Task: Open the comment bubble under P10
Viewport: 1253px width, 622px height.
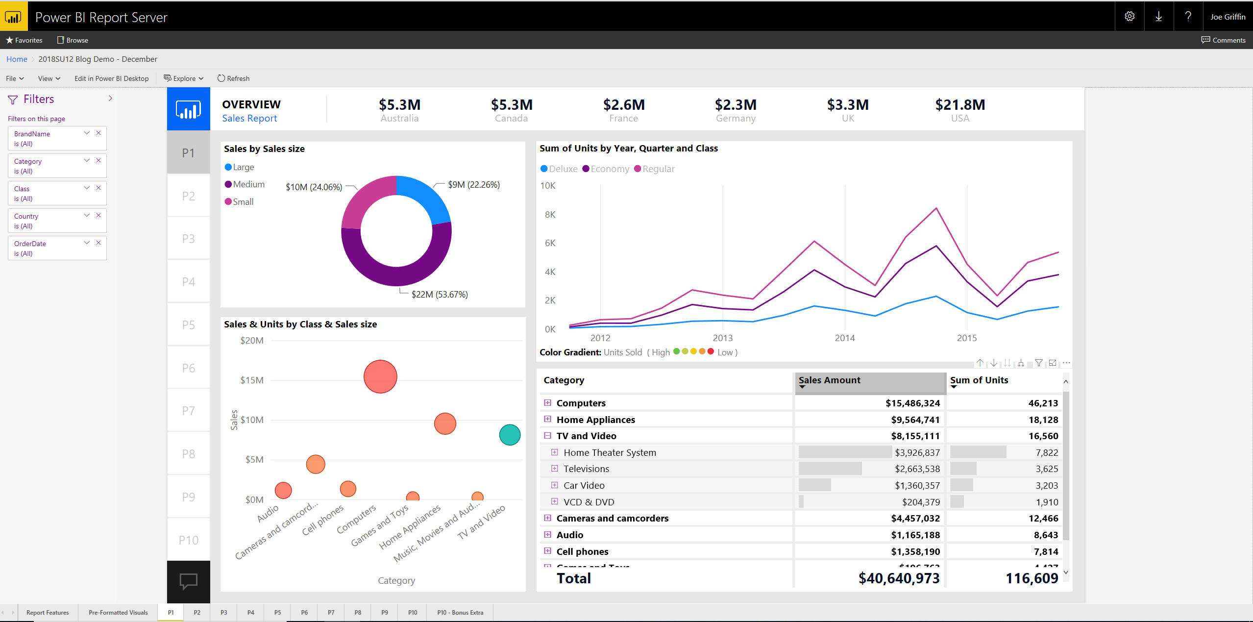Action: click(x=189, y=581)
